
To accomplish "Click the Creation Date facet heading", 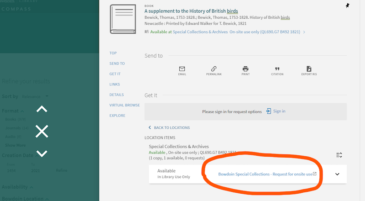I will [x=20, y=155].
